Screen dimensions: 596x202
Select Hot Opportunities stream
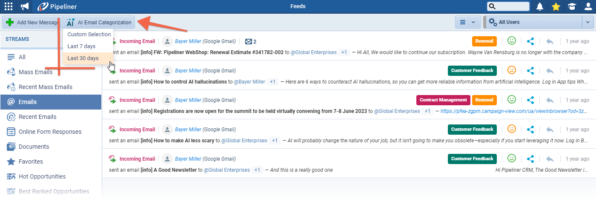[x=51, y=176]
